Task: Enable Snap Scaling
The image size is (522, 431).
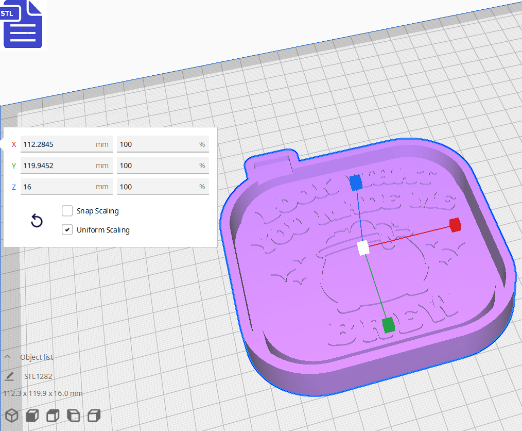Action: (x=67, y=210)
